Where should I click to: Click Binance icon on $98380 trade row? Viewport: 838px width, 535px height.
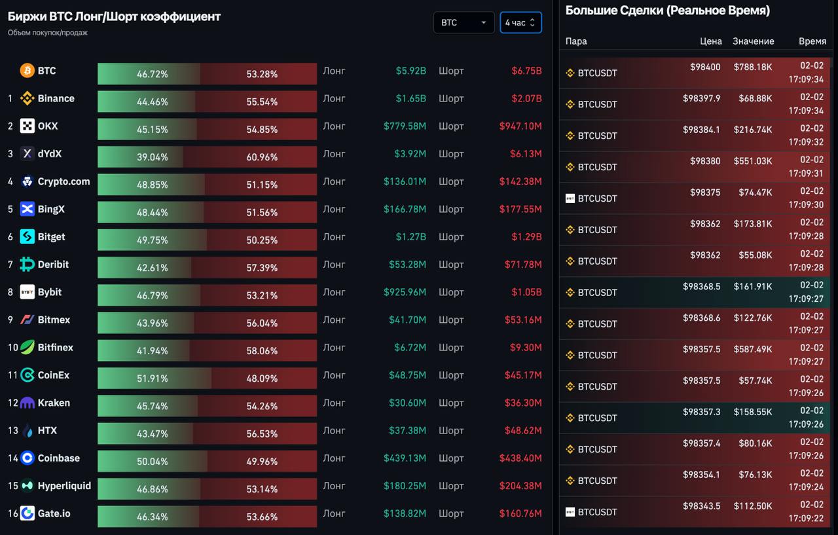pyautogui.click(x=570, y=167)
